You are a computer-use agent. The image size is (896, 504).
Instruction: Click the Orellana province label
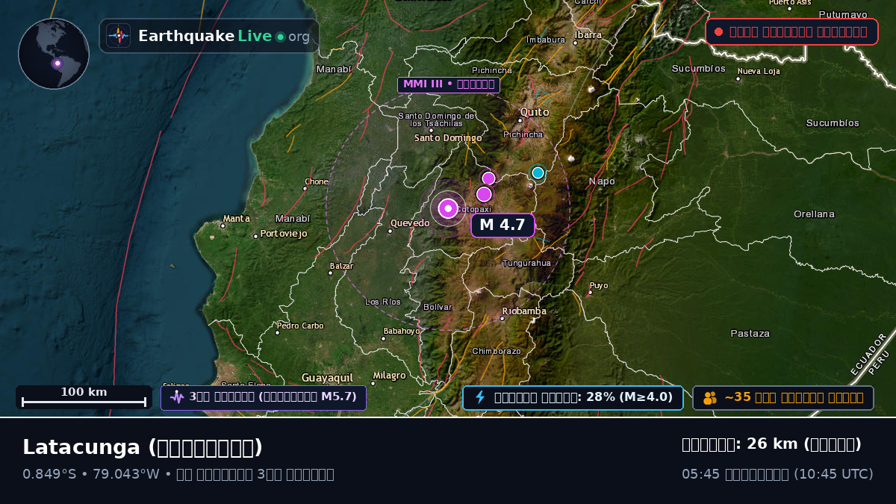click(x=814, y=214)
